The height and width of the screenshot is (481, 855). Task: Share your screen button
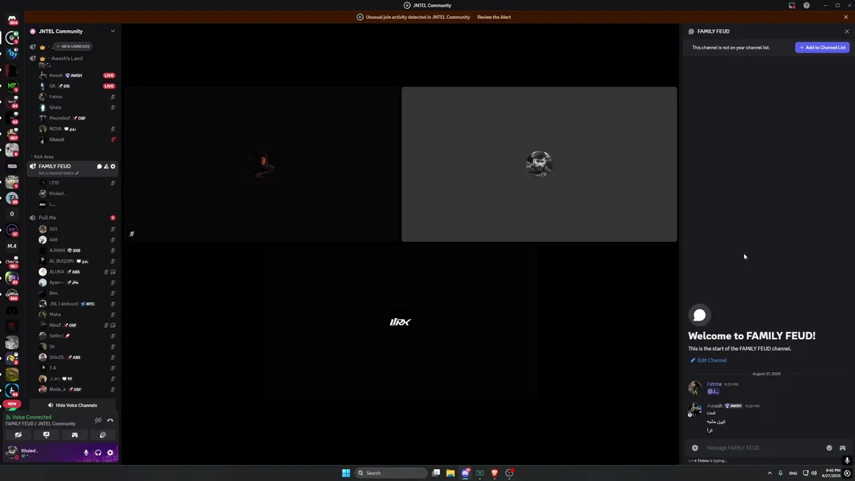pyautogui.click(x=46, y=435)
